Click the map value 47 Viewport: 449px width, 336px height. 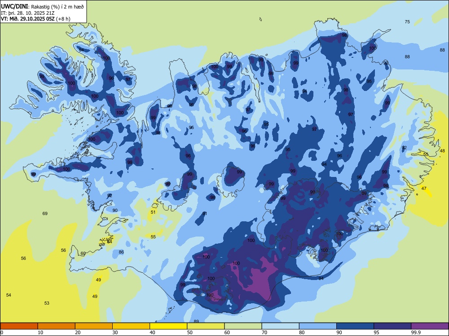pyautogui.click(x=424, y=188)
